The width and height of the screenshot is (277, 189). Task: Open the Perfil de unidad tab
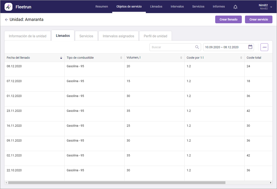pos(155,36)
